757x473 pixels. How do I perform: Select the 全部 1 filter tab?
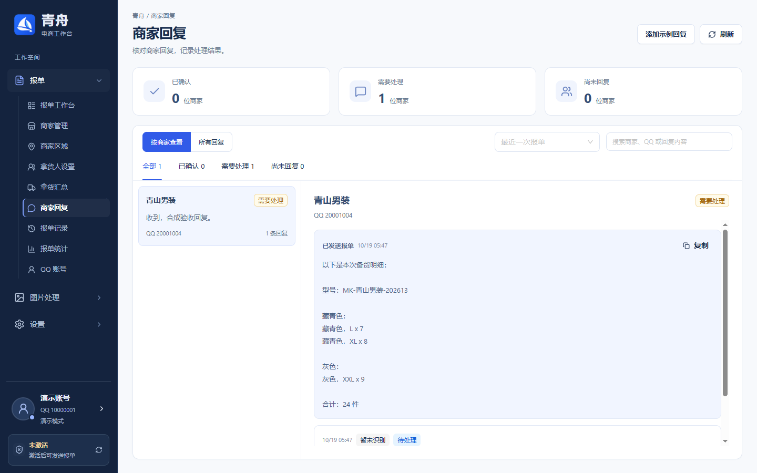(152, 166)
